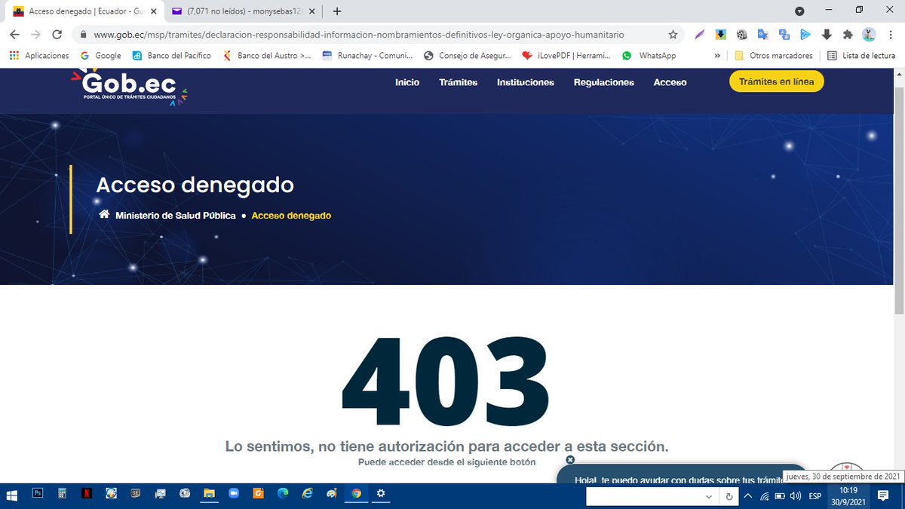Launch Photoshop from the taskbar
905x509 pixels.
click(38, 494)
